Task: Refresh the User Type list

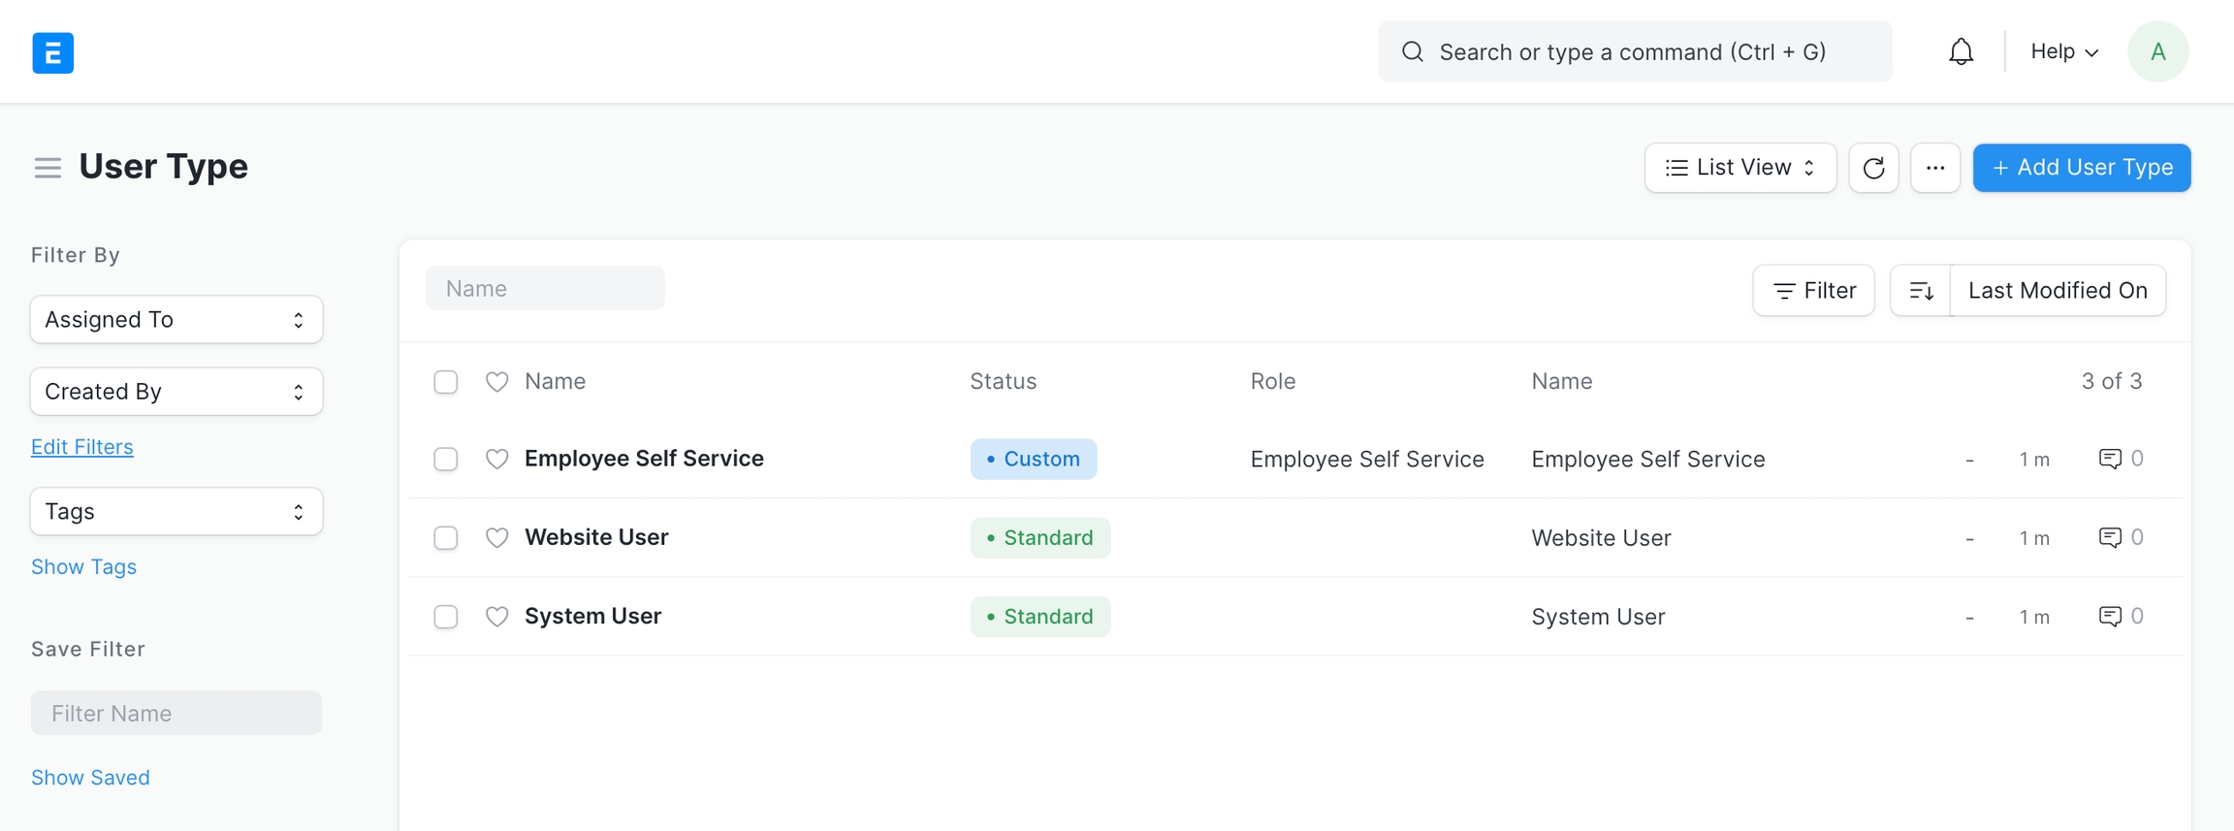Action: (x=1873, y=168)
